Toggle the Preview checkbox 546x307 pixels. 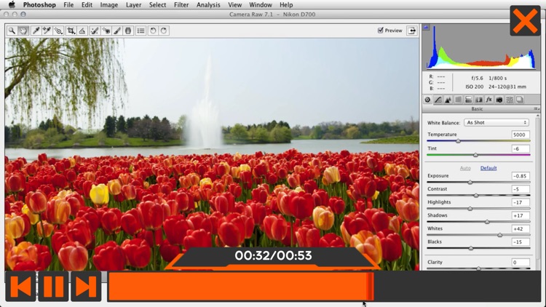pos(380,31)
